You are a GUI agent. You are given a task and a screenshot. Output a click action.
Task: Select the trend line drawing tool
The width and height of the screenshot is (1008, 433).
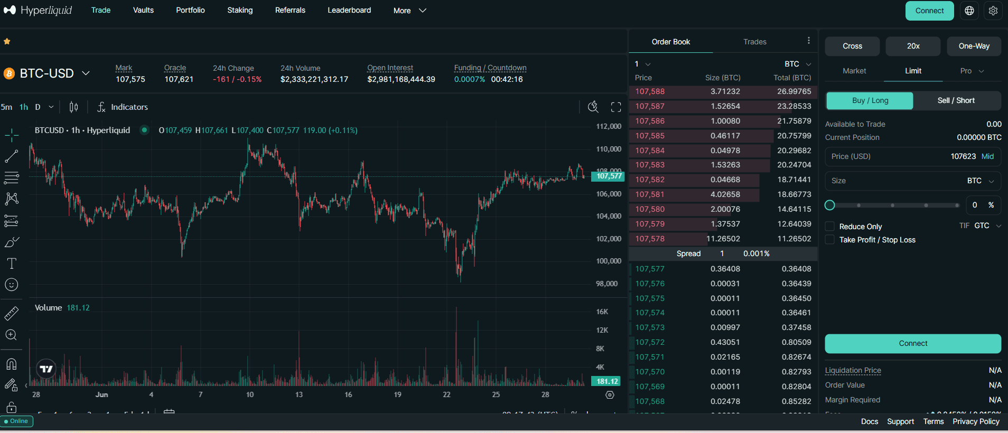click(x=12, y=156)
